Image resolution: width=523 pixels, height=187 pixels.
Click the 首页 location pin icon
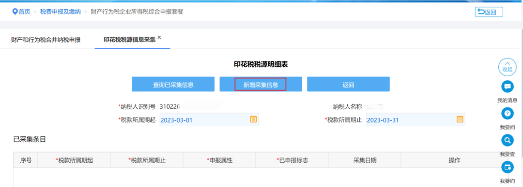15,12
